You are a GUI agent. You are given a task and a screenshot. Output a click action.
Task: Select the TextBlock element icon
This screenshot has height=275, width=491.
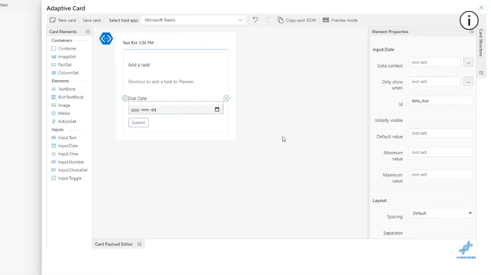click(53, 89)
